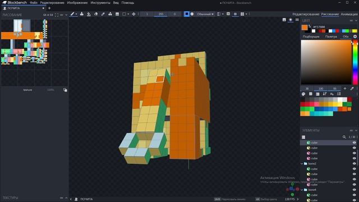The height and width of the screenshot is (202, 359).
Task: Add a new project tab with plus
Action: pos(49,8)
